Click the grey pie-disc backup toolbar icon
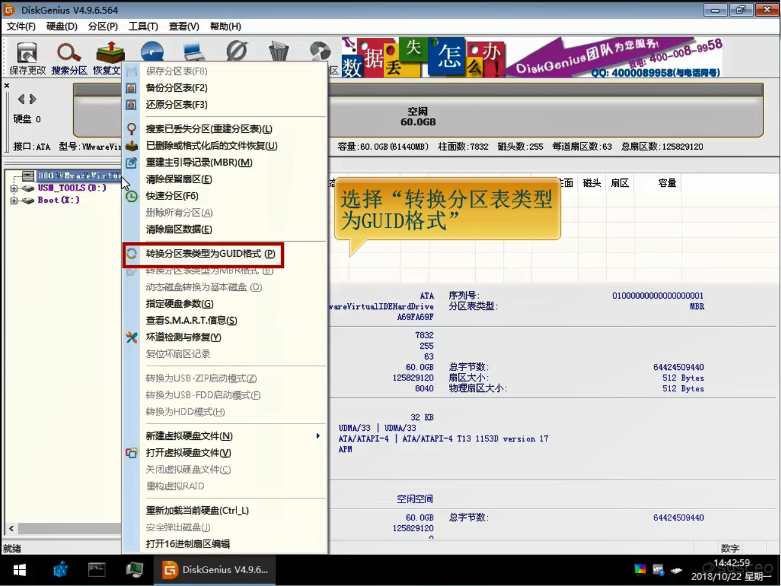Image resolution: width=781 pixels, height=586 pixels. pos(319,52)
